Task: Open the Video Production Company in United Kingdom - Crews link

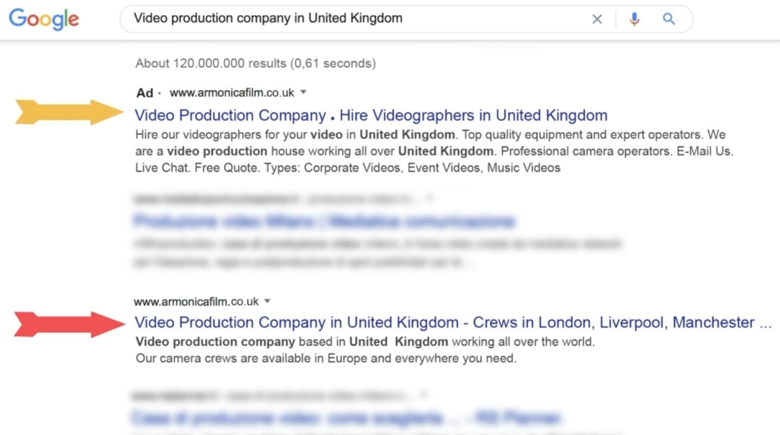Action: [x=453, y=322]
